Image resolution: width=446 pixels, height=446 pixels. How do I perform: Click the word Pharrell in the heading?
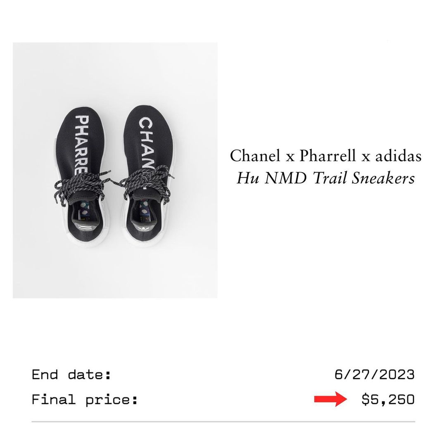327,156
